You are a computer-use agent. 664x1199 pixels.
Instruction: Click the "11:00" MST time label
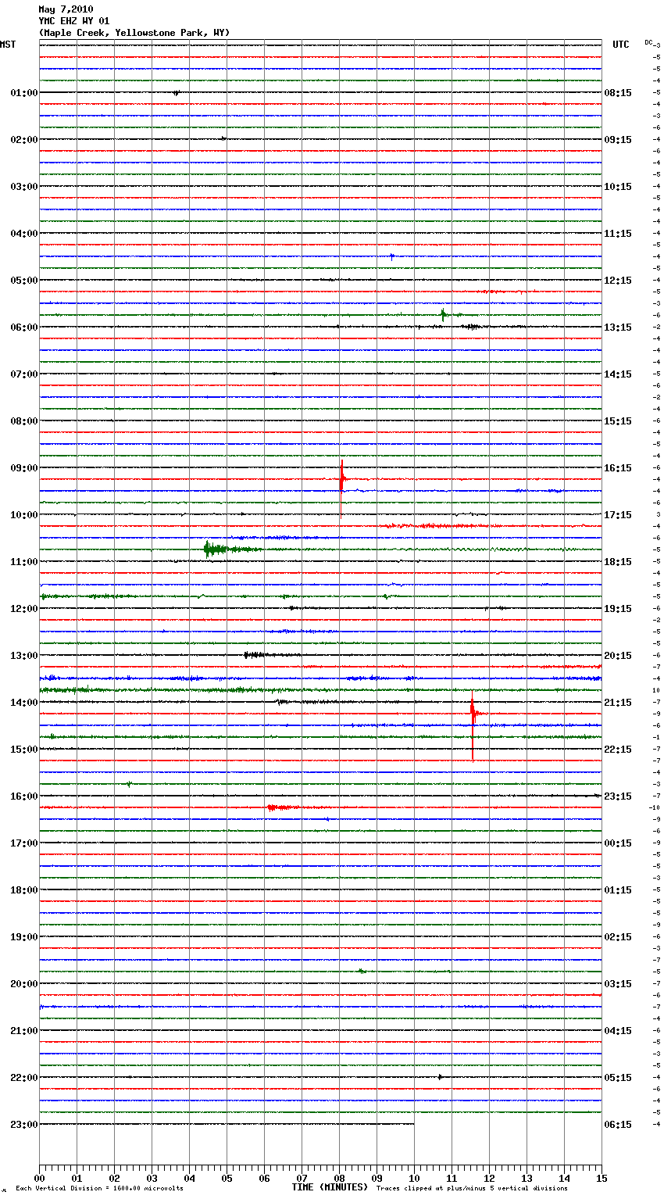coord(24,562)
